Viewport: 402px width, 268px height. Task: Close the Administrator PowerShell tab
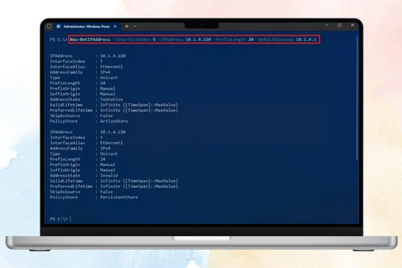point(115,26)
